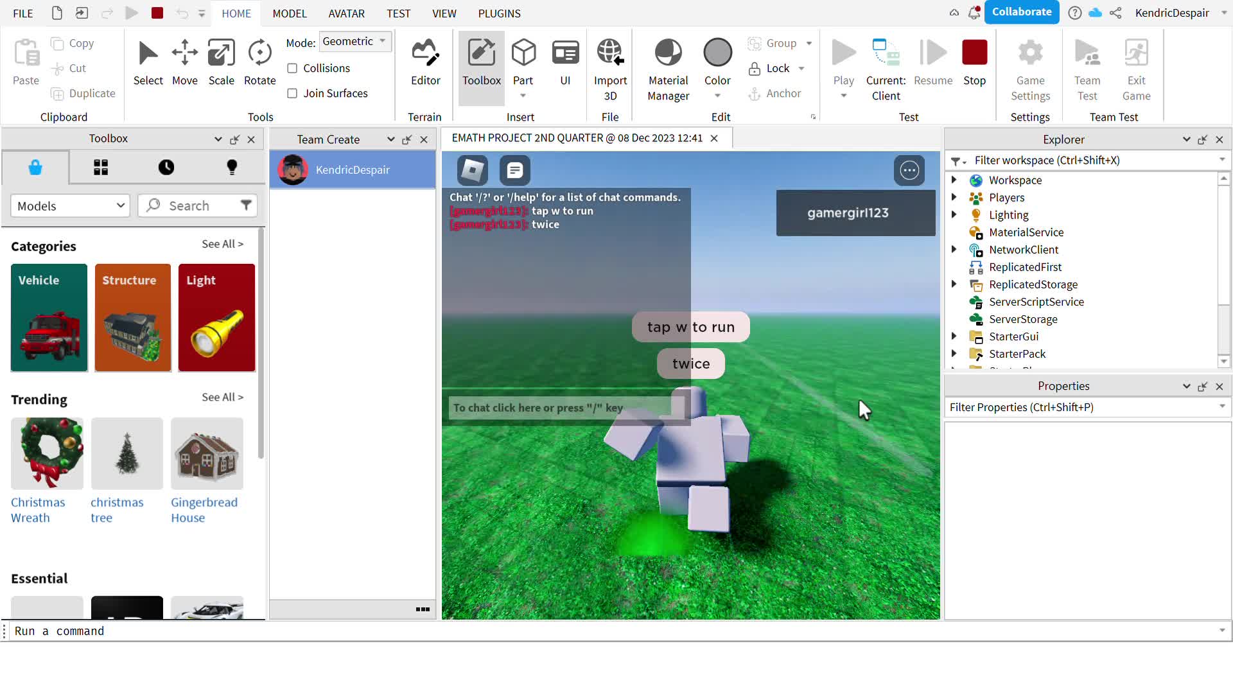Open Game Settings
Screen dimensions: 1233x673
point(1031,62)
